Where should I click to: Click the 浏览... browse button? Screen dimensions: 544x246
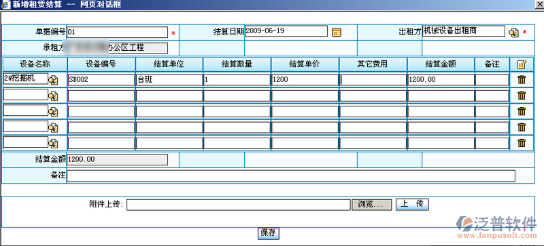point(372,205)
